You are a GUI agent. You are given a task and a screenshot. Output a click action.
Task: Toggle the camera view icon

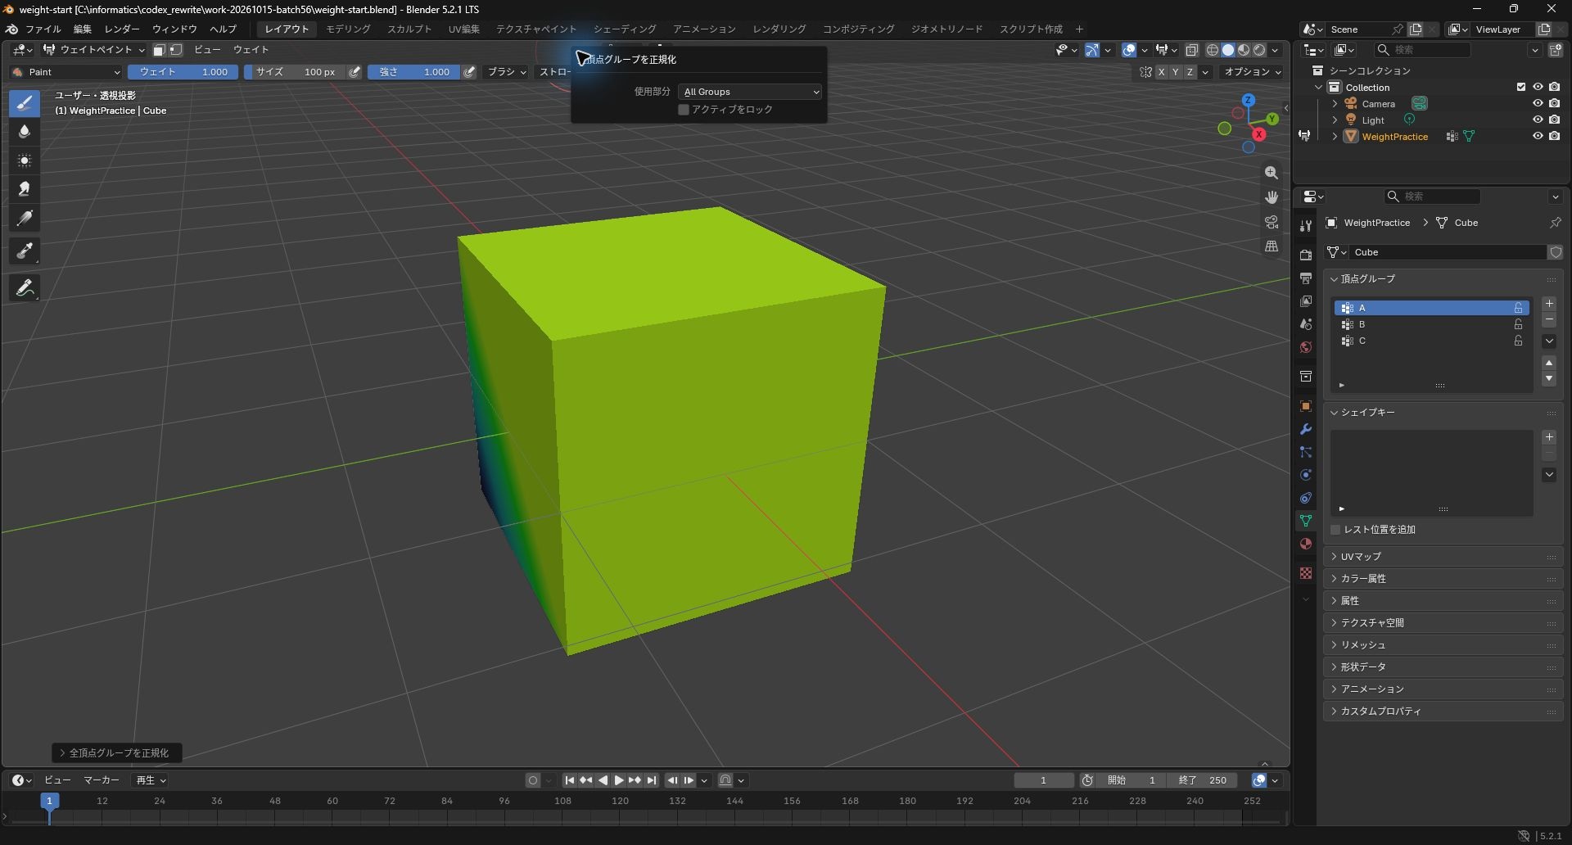click(x=1272, y=222)
